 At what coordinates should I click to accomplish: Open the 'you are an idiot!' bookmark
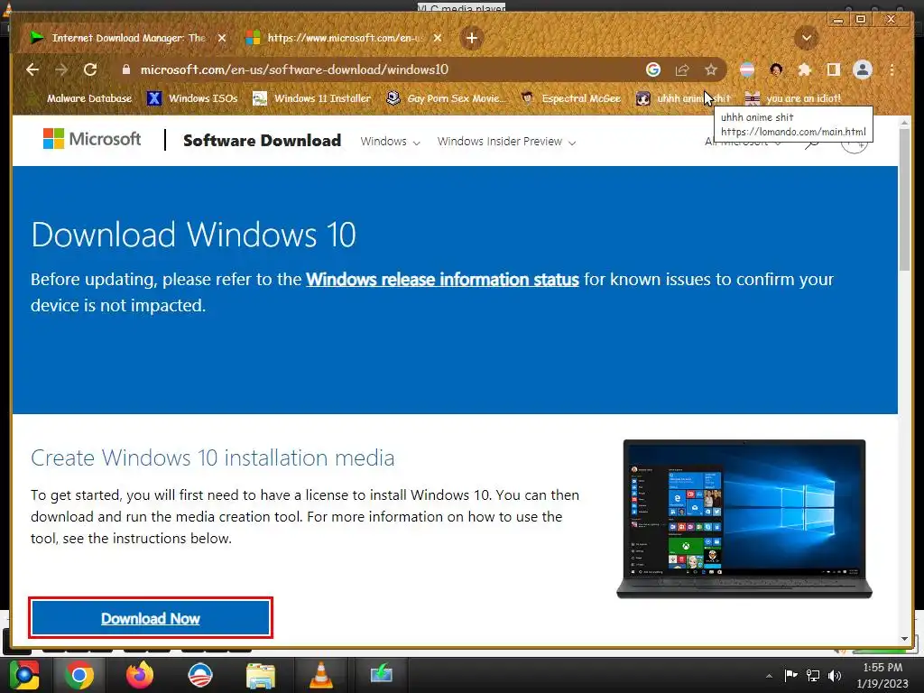tap(792, 98)
